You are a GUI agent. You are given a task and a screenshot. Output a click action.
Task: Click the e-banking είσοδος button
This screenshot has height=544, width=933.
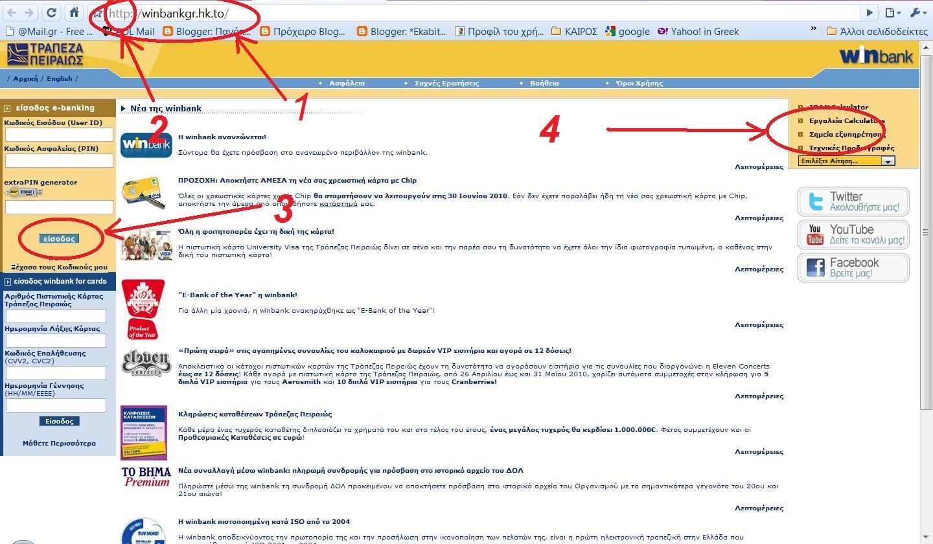(x=59, y=239)
